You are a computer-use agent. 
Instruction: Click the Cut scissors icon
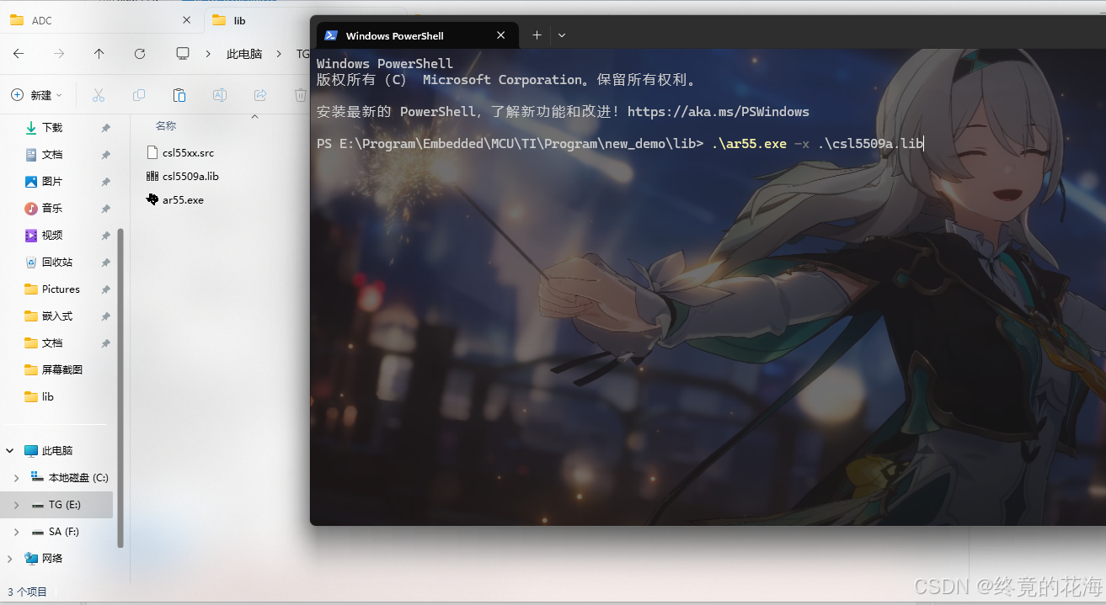(x=99, y=95)
